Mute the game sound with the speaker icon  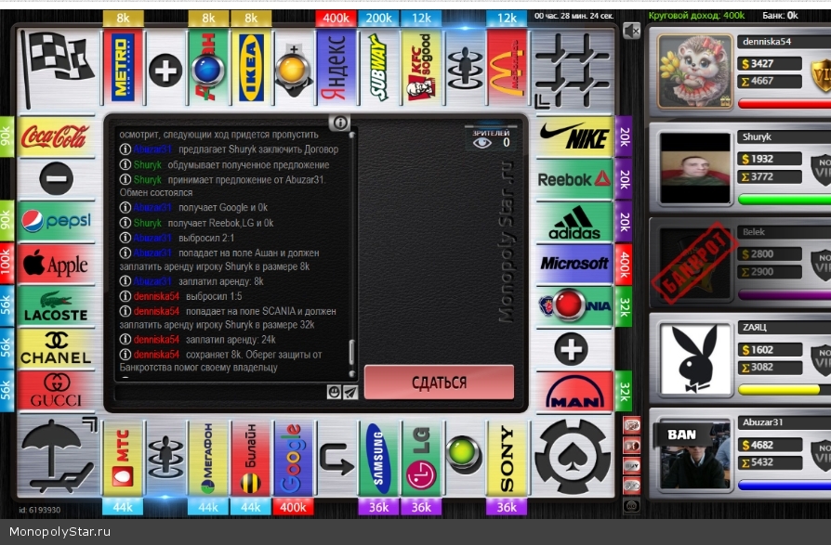click(x=630, y=32)
